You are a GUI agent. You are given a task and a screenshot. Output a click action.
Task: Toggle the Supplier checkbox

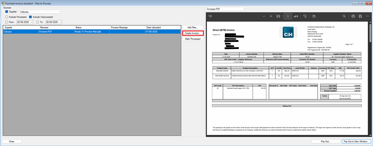[x=7, y=11]
